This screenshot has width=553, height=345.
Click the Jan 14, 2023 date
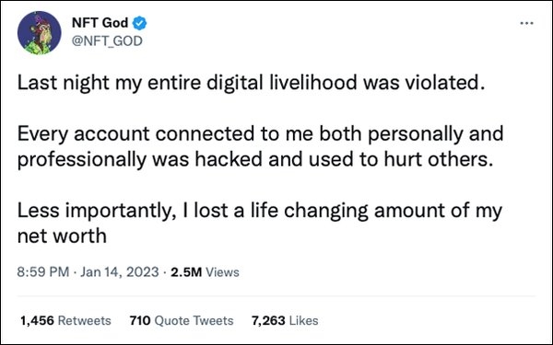[x=120, y=272]
